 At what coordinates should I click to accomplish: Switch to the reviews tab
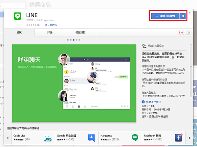coord(50,33)
